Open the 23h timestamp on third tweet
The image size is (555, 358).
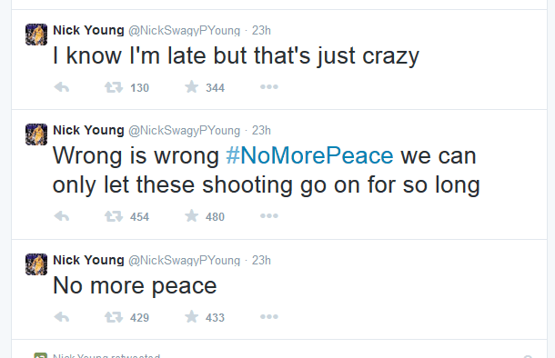pos(261,261)
